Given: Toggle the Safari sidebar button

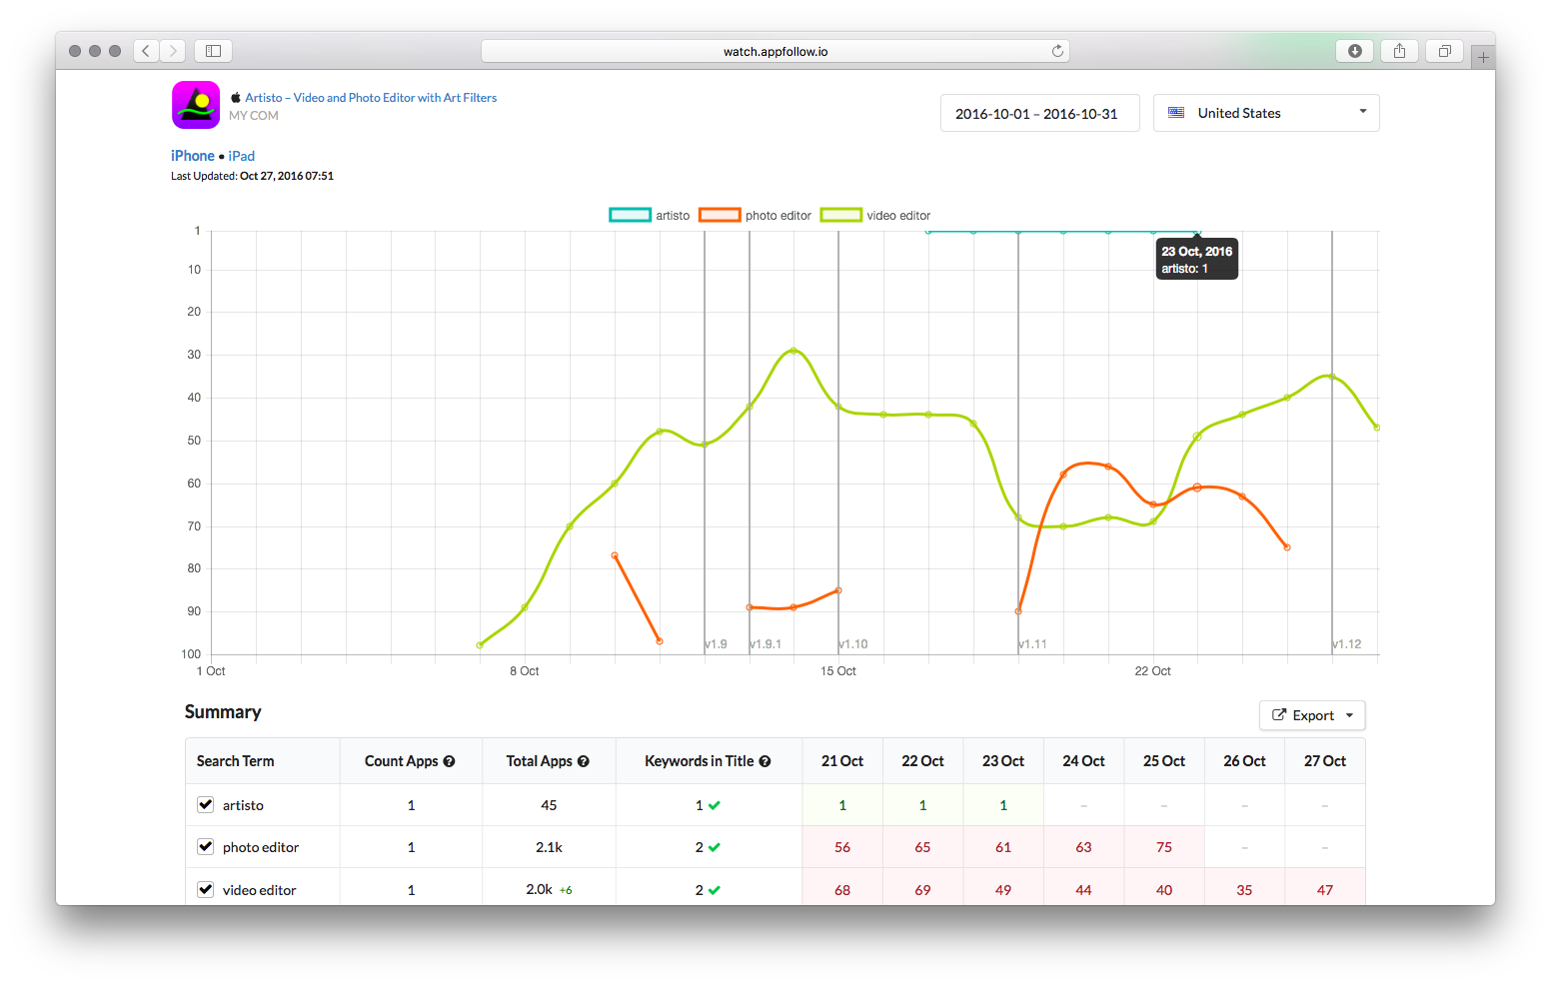Looking at the screenshot, I should pos(213,51).
